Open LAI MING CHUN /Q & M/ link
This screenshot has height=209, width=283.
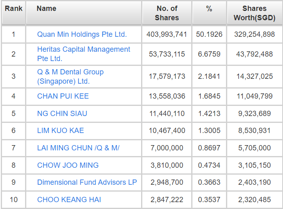pyautogui.click(x=78, y=148)
